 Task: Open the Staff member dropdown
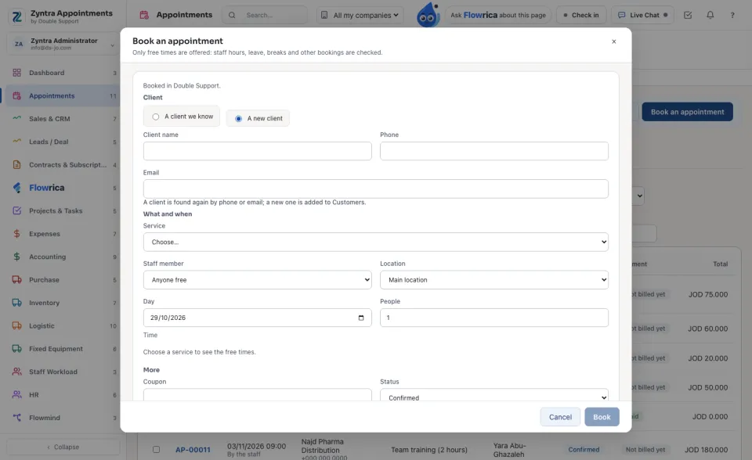[x=258, y=280]
